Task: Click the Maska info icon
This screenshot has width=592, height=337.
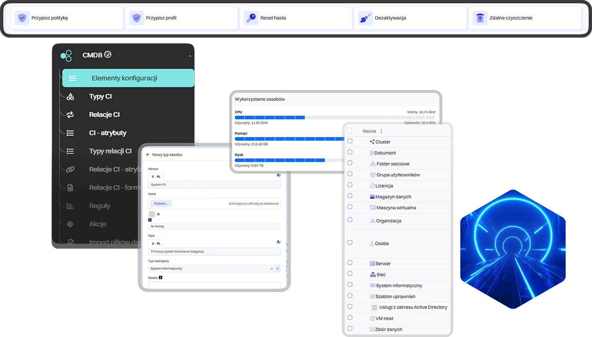Action: pyautogui.click(x=160, y=277)
